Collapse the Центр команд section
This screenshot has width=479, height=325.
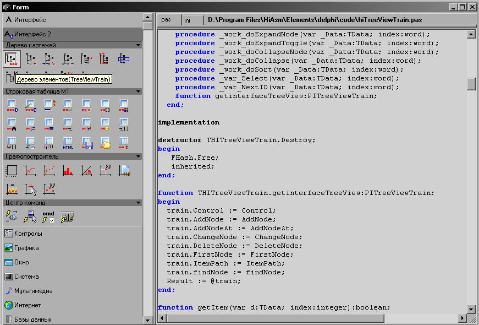click(x=138, y=203)
